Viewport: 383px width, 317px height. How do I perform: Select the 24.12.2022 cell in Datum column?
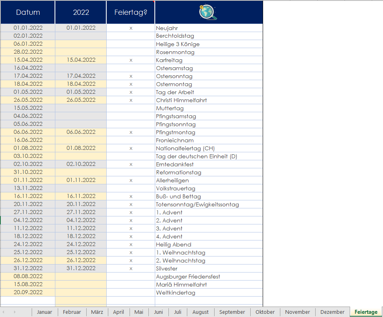tap(28, 244)
